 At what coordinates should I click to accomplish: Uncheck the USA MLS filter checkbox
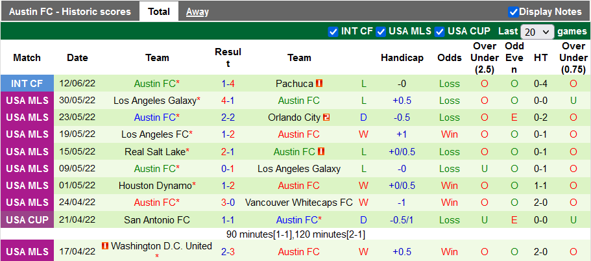pyautogui.click(x=381, y=31)
